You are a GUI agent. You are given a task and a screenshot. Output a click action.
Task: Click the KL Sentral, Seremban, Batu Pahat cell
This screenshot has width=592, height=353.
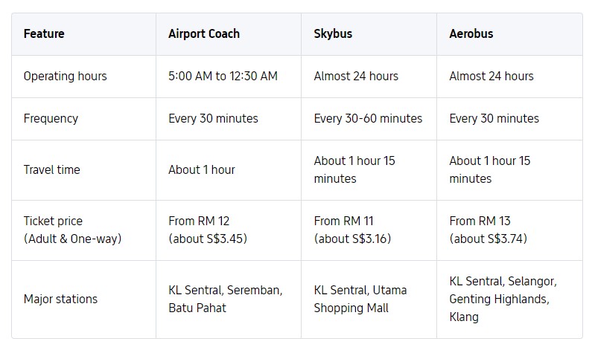tap(225, 299)
